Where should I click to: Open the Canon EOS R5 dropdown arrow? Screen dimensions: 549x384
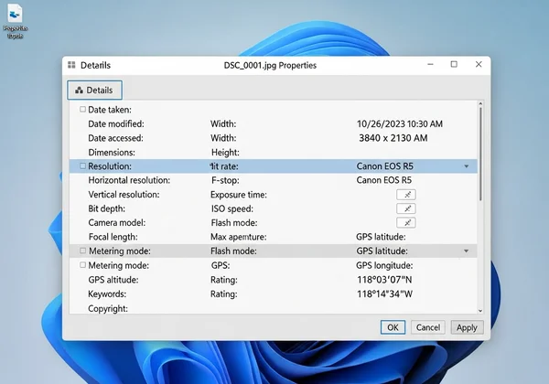(x=467, y=166)
